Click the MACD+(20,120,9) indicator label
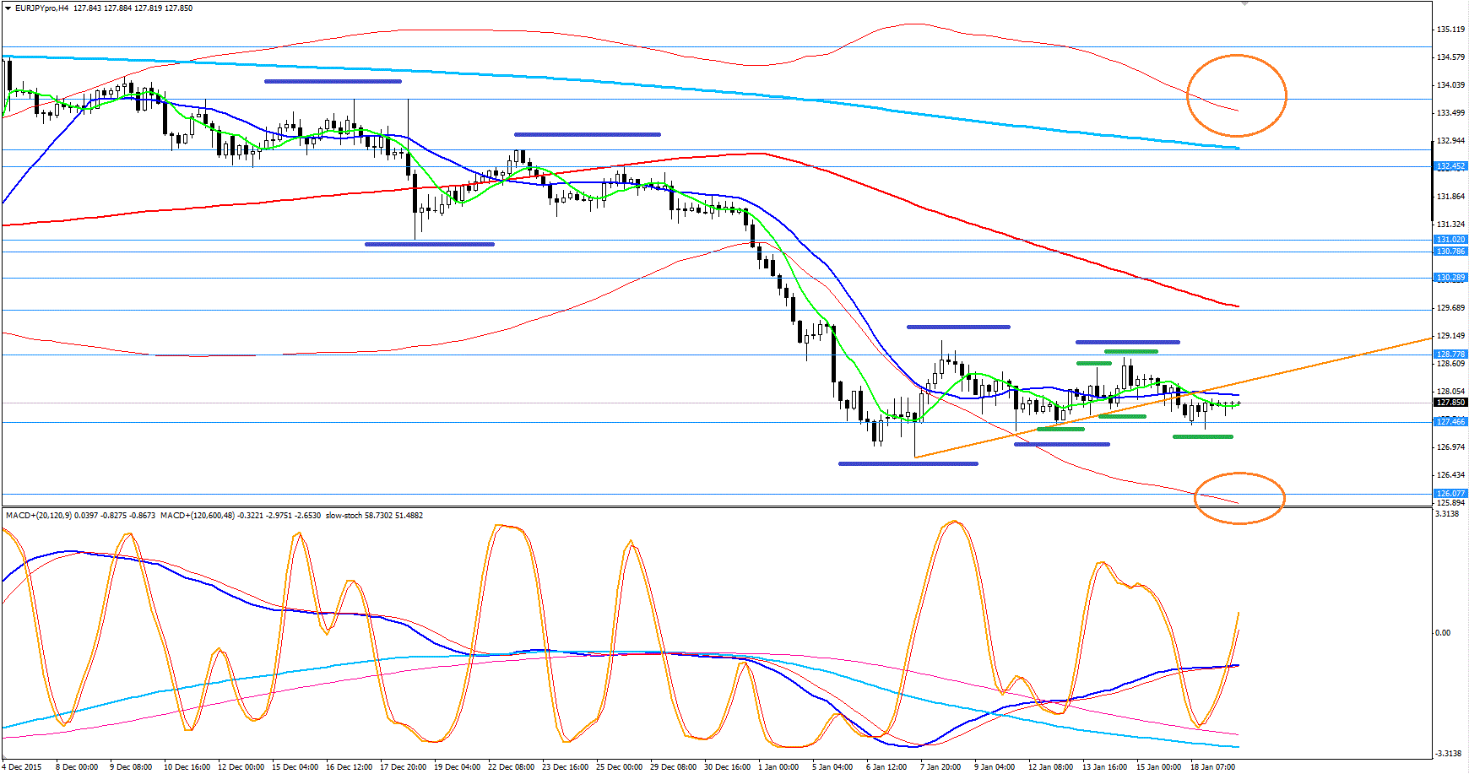The image size is (1469, 774). point(38,516)
